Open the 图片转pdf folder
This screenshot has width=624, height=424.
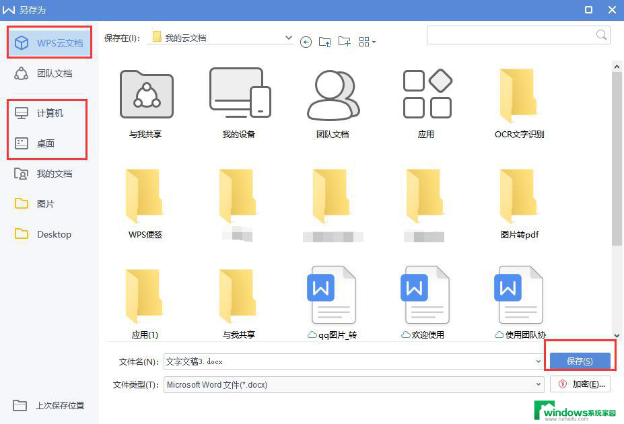(520, 204)
